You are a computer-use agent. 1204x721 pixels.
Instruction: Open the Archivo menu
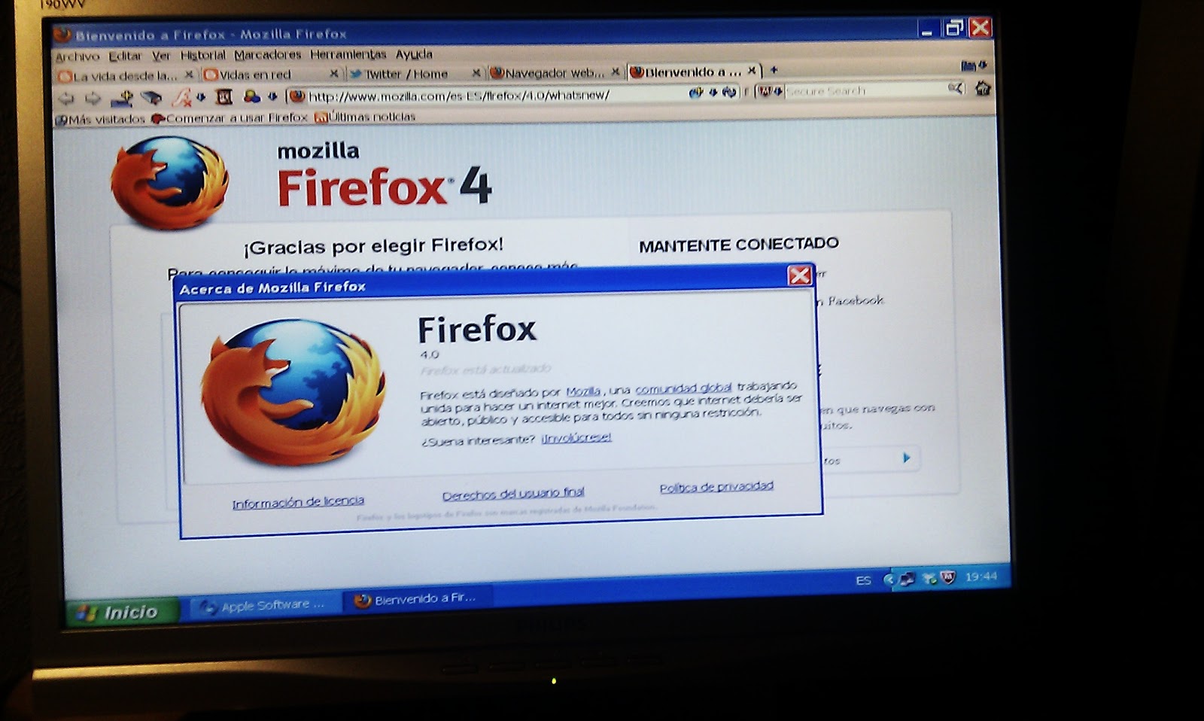click(x=77, y=56)
